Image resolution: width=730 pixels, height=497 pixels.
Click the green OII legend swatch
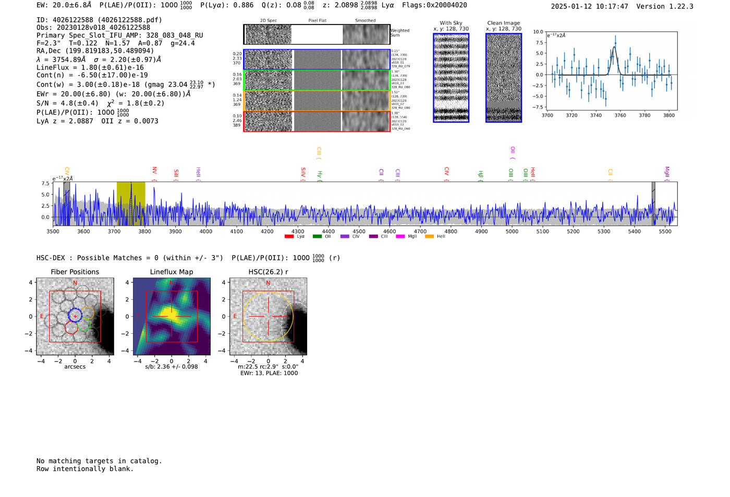pos(317,237)
